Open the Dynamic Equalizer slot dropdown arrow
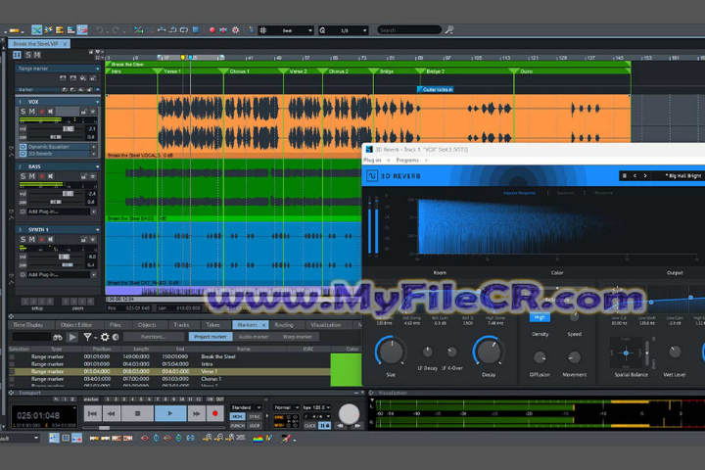705x470 pixels. click(94, 147)
